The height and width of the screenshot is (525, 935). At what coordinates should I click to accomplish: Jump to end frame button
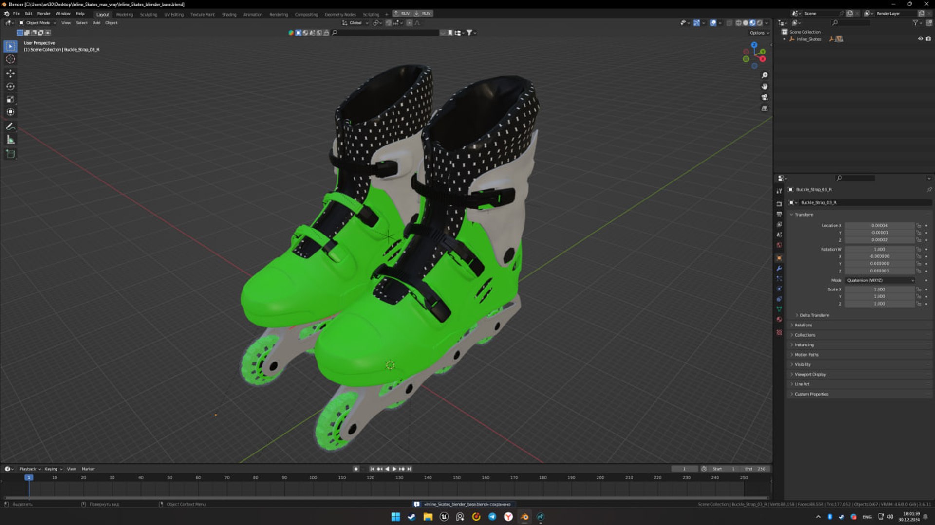(409, 469)
